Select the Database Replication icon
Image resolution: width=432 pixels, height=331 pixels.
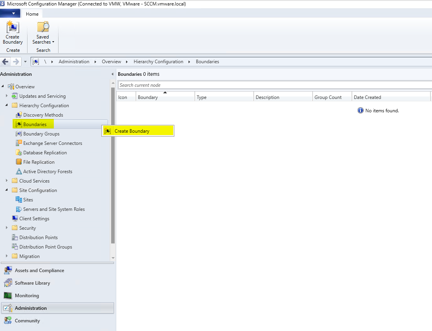tap(18, 153)
